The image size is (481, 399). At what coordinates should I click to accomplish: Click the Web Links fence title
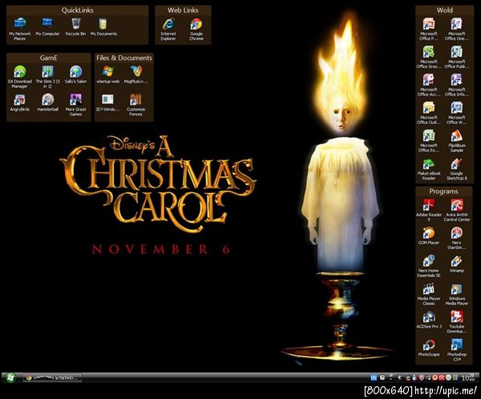[x=183, y=10]
